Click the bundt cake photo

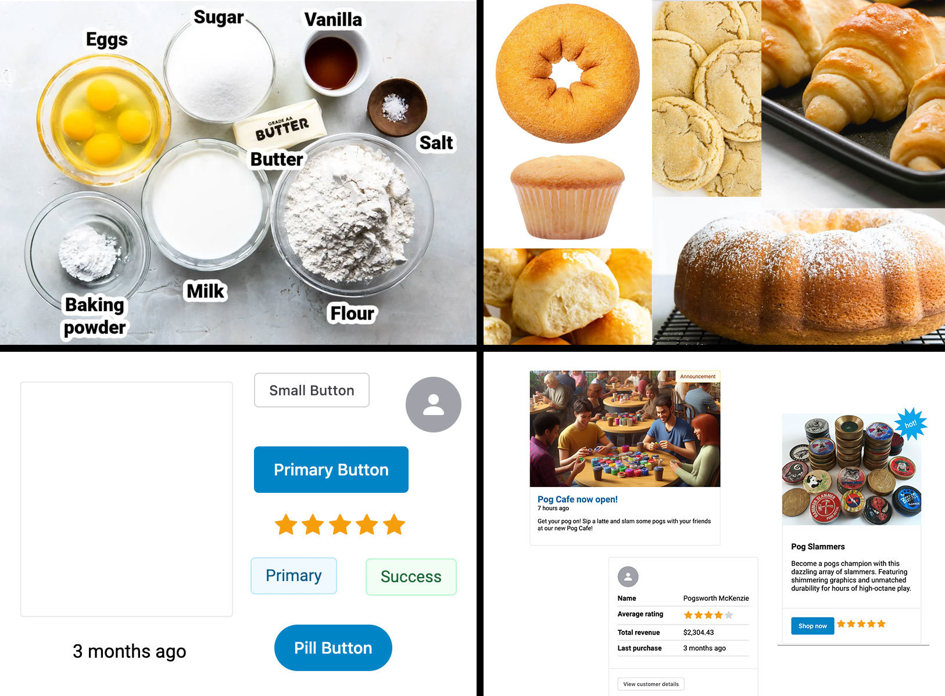click(x=810, y=277)
